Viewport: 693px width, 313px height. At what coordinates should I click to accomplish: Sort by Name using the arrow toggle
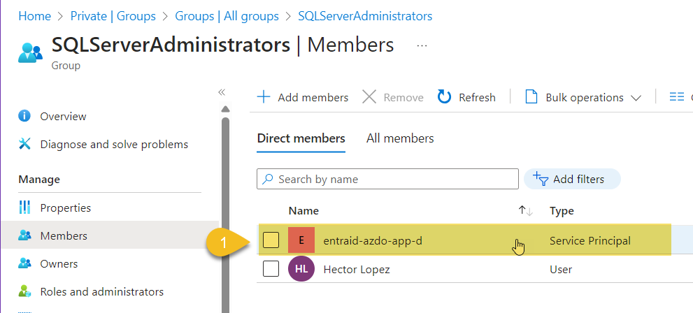tap(525, 211)
